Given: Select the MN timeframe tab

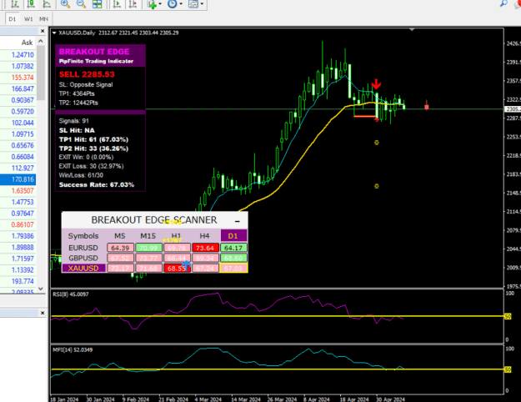Looking at the screenshot, I should pos(43,19).
